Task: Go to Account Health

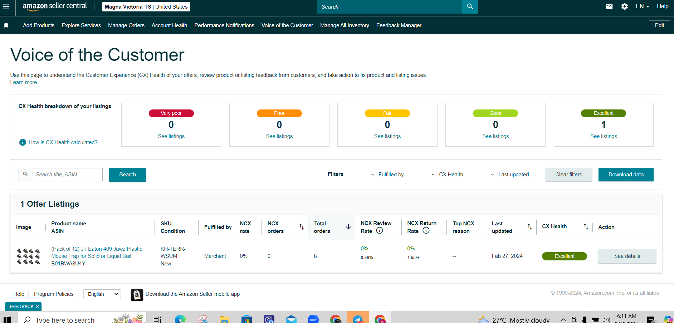Action: pyautogui.click(x=169, y=25)
